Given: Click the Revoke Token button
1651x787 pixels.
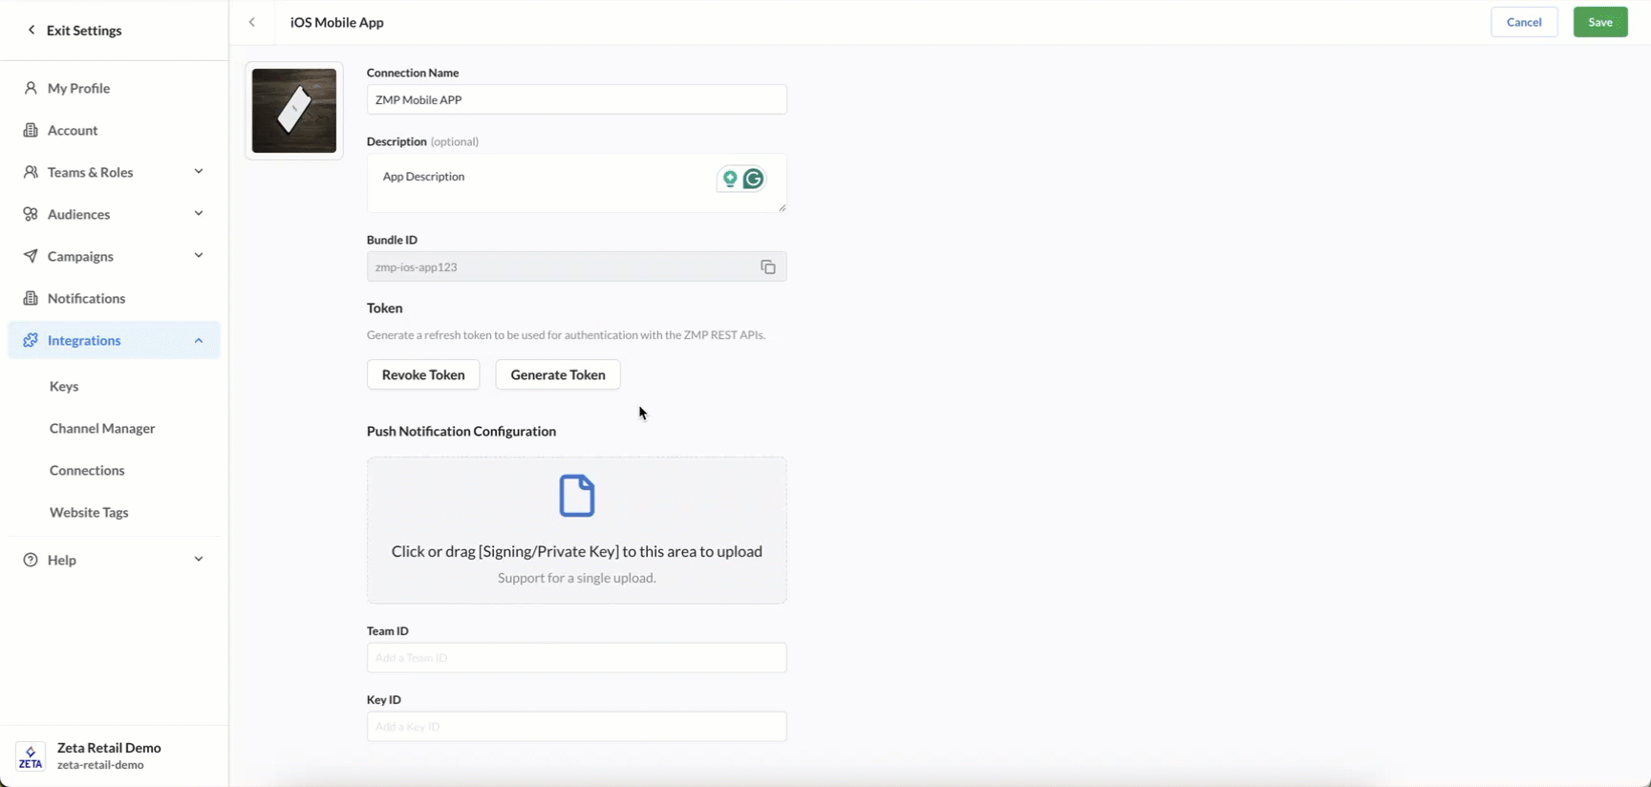Looking at the screenshot, I should 423,374.
